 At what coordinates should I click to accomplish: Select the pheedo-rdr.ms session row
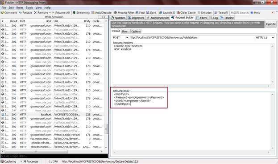52,143
